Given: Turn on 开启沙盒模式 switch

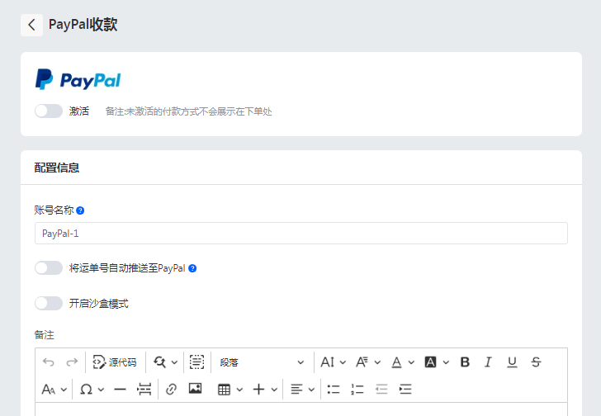Looking at the screenshot, I should pyautogui.click(x=49, y=303).
